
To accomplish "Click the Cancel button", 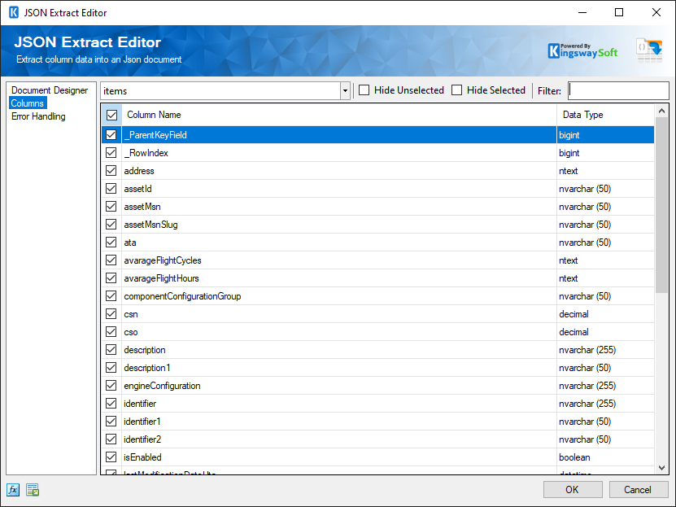I will (x=639, y=489).
